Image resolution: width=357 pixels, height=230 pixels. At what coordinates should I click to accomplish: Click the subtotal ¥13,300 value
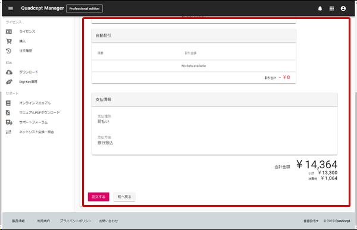point(328,173)
